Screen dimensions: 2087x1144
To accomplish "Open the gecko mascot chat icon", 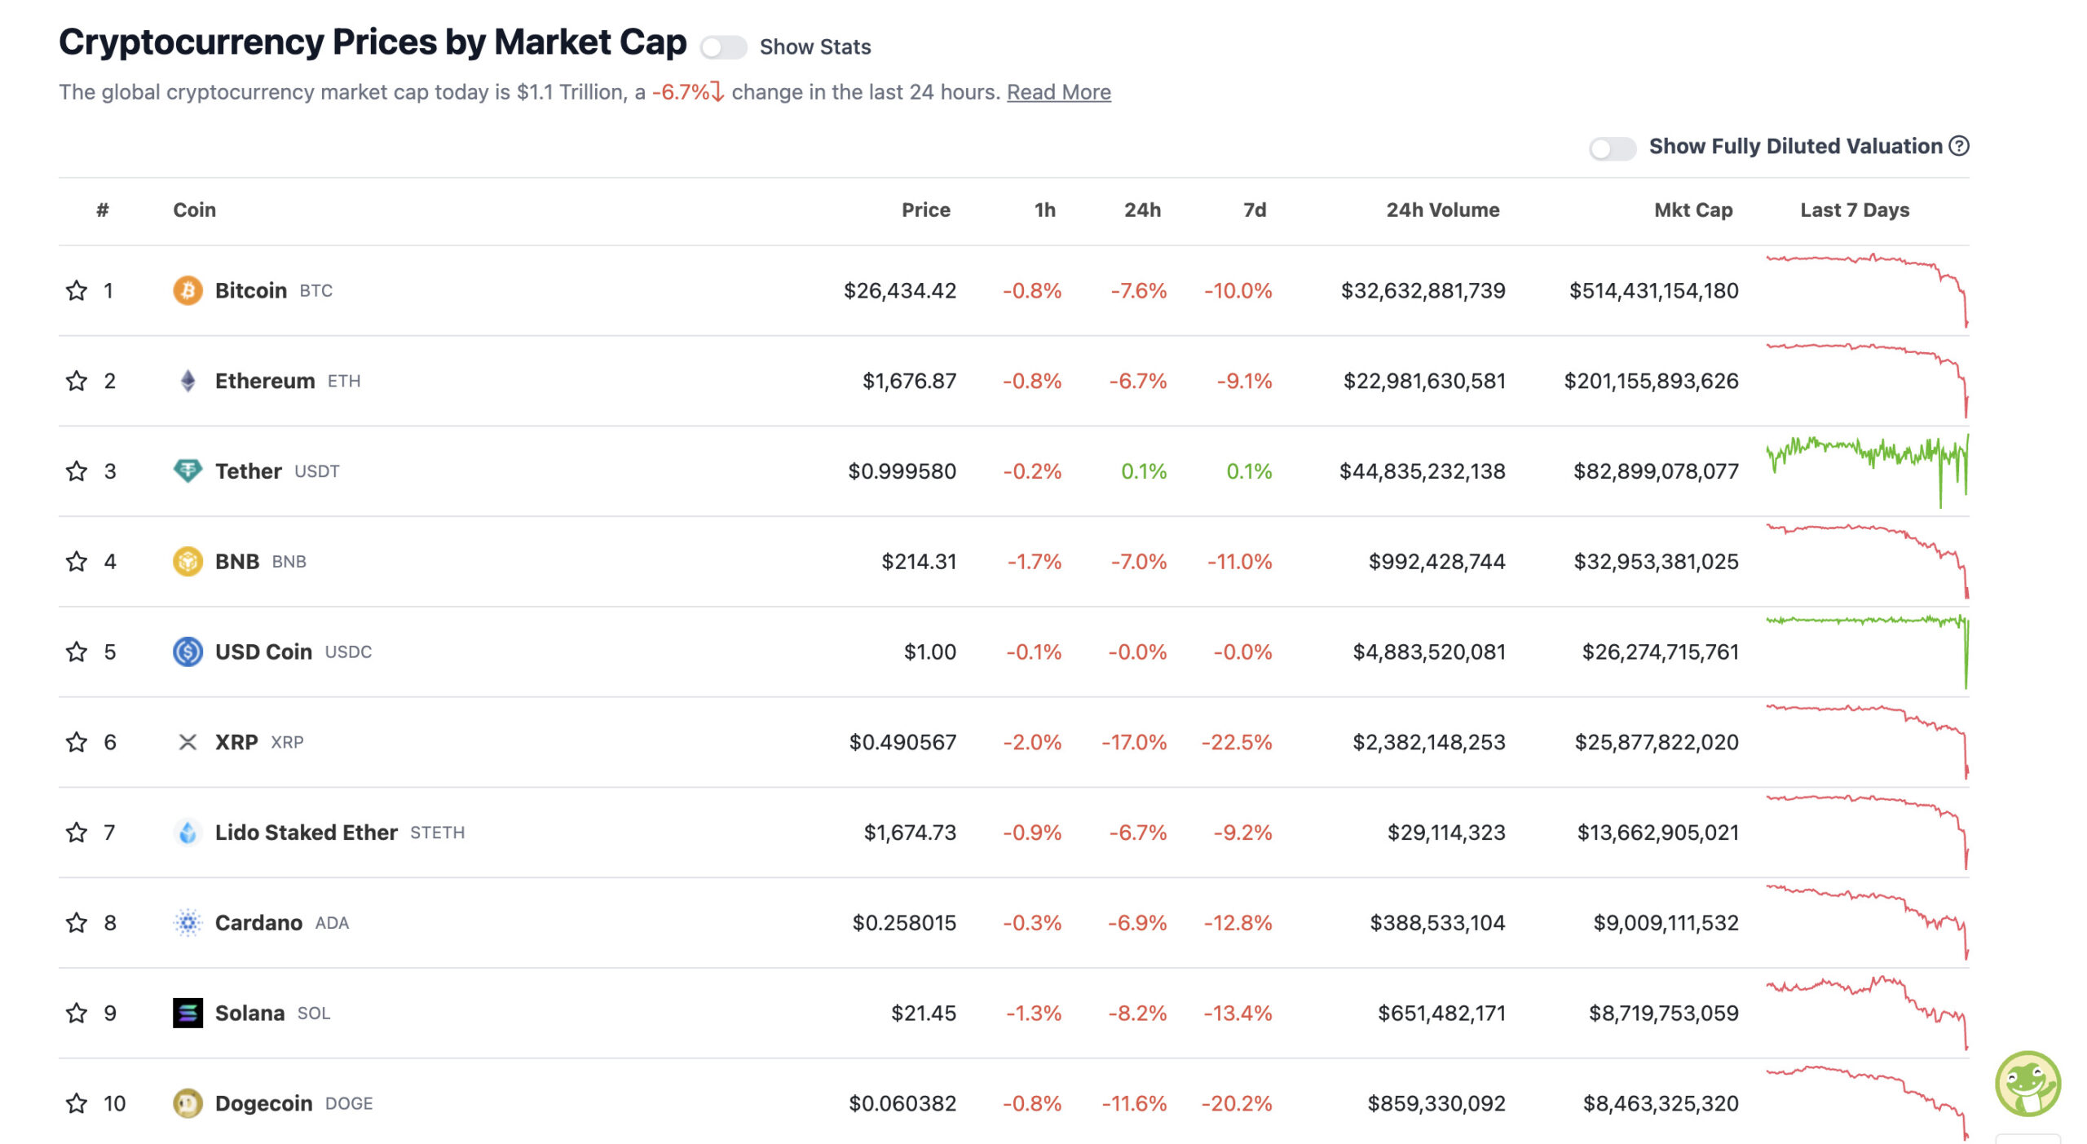I will (x=2027, y=1084).
